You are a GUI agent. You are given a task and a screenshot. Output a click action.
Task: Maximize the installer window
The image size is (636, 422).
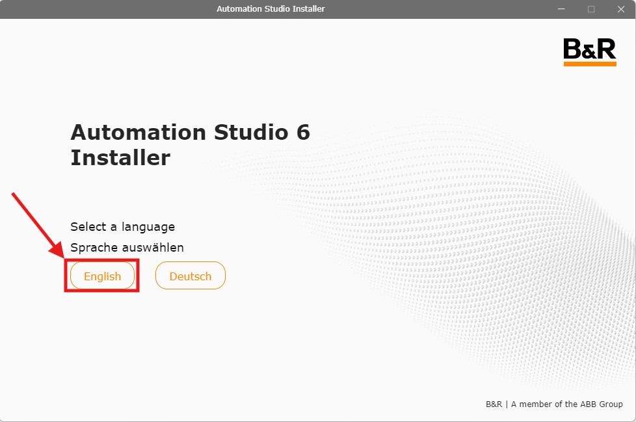(x=591, y=9)
